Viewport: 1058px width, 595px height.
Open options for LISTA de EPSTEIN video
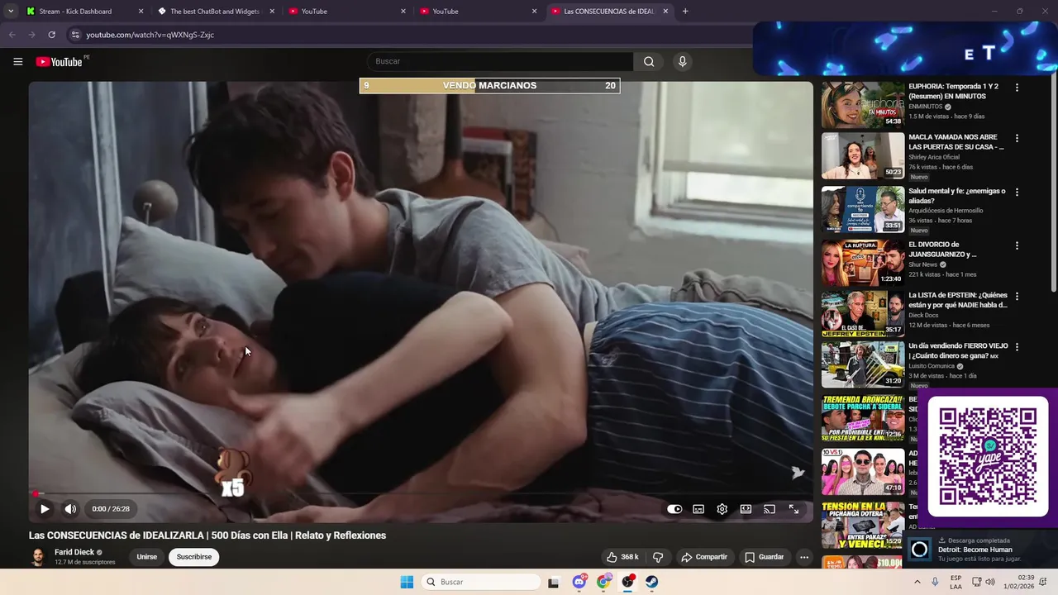tap(1017, 296)
